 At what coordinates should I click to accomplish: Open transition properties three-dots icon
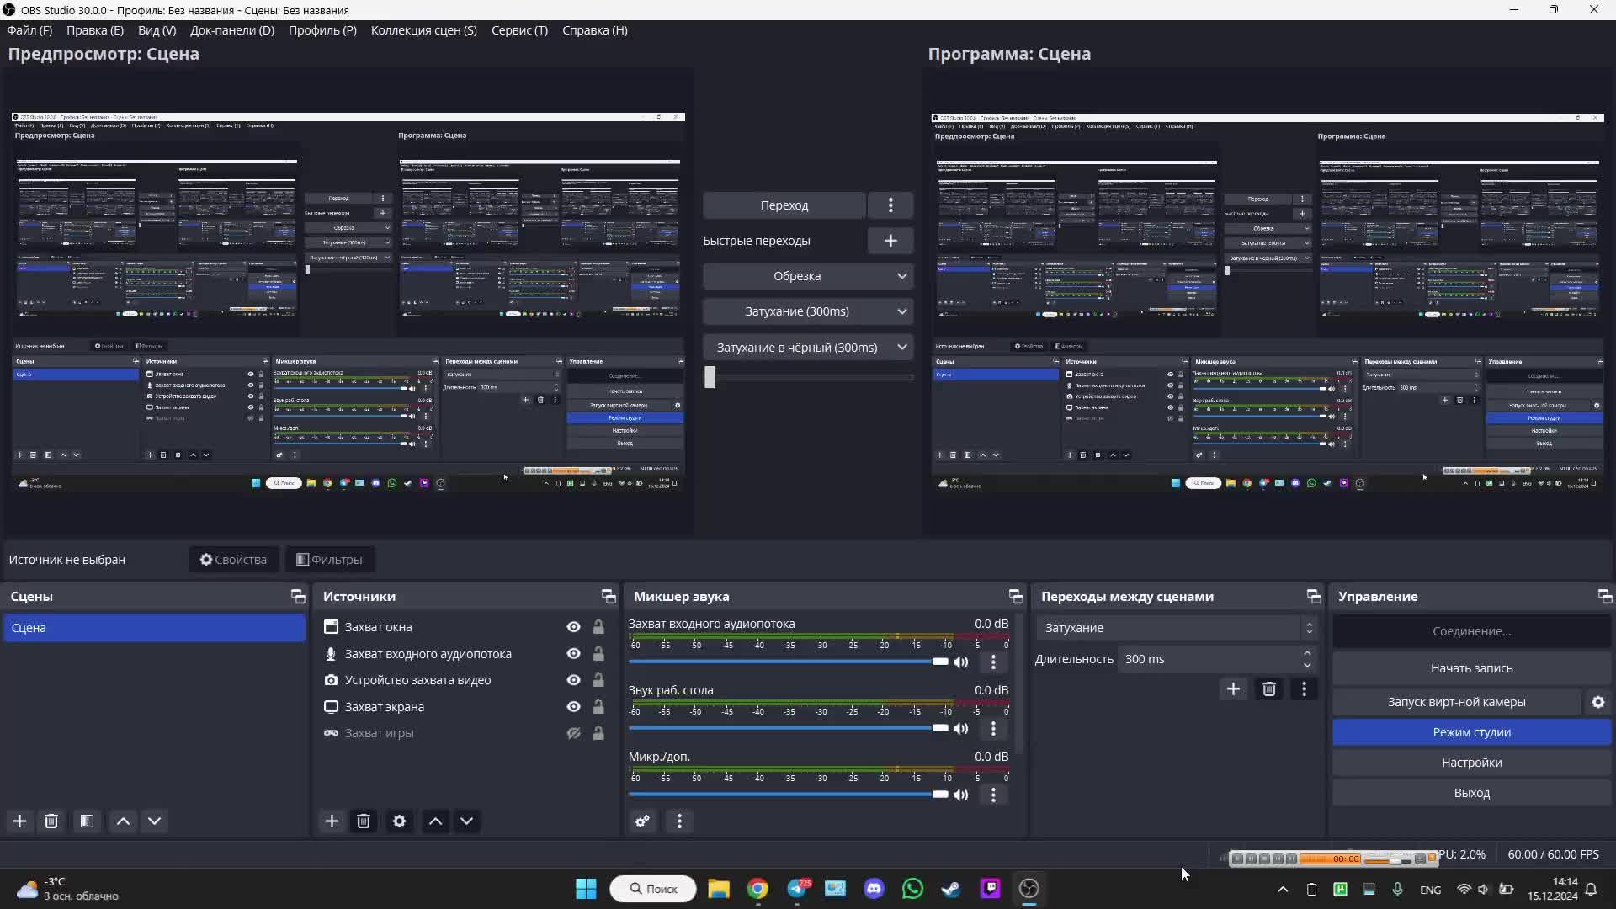pos(1305,689)
